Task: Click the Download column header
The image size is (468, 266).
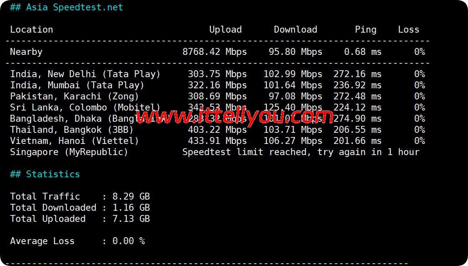Action: [x=295, y=30]
